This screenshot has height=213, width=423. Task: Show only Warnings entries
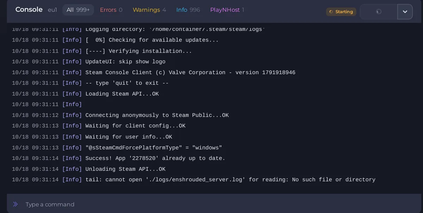tap(149, 10)
